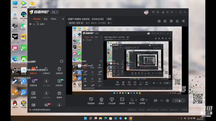The image size is (216, 121).
Task: Expand the microphone options arrow
Action: pyautogui.click(x=136, y=100)
